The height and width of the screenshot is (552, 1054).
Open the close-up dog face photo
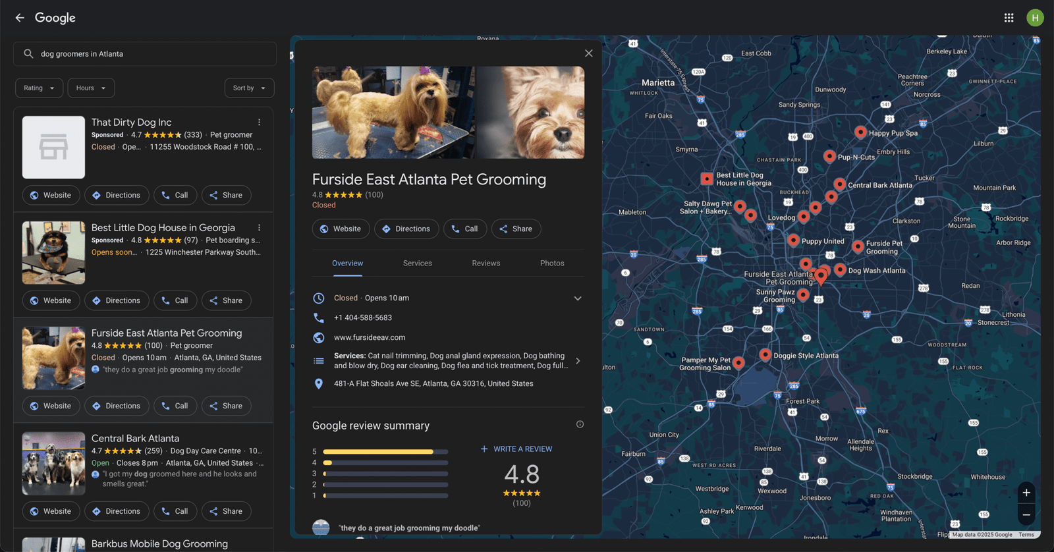(x=530, y=112)
